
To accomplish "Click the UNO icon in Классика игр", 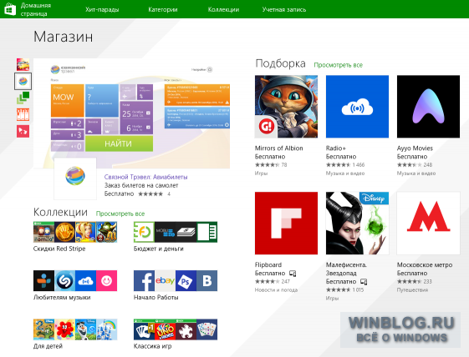I will tap(165, 329).
